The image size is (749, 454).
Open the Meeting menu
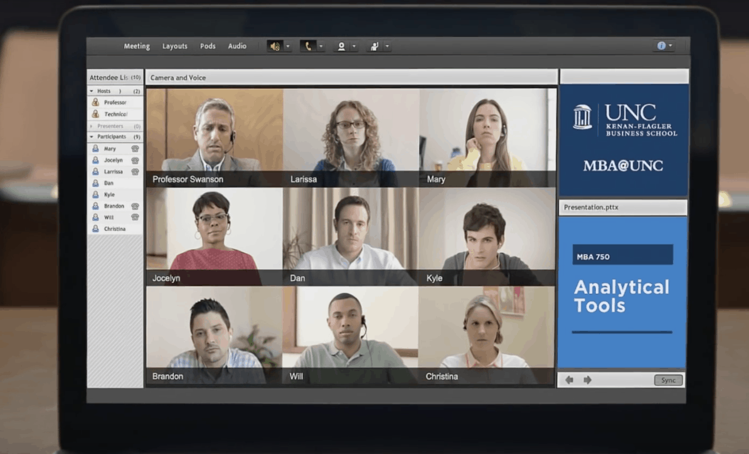click(137, 46)
